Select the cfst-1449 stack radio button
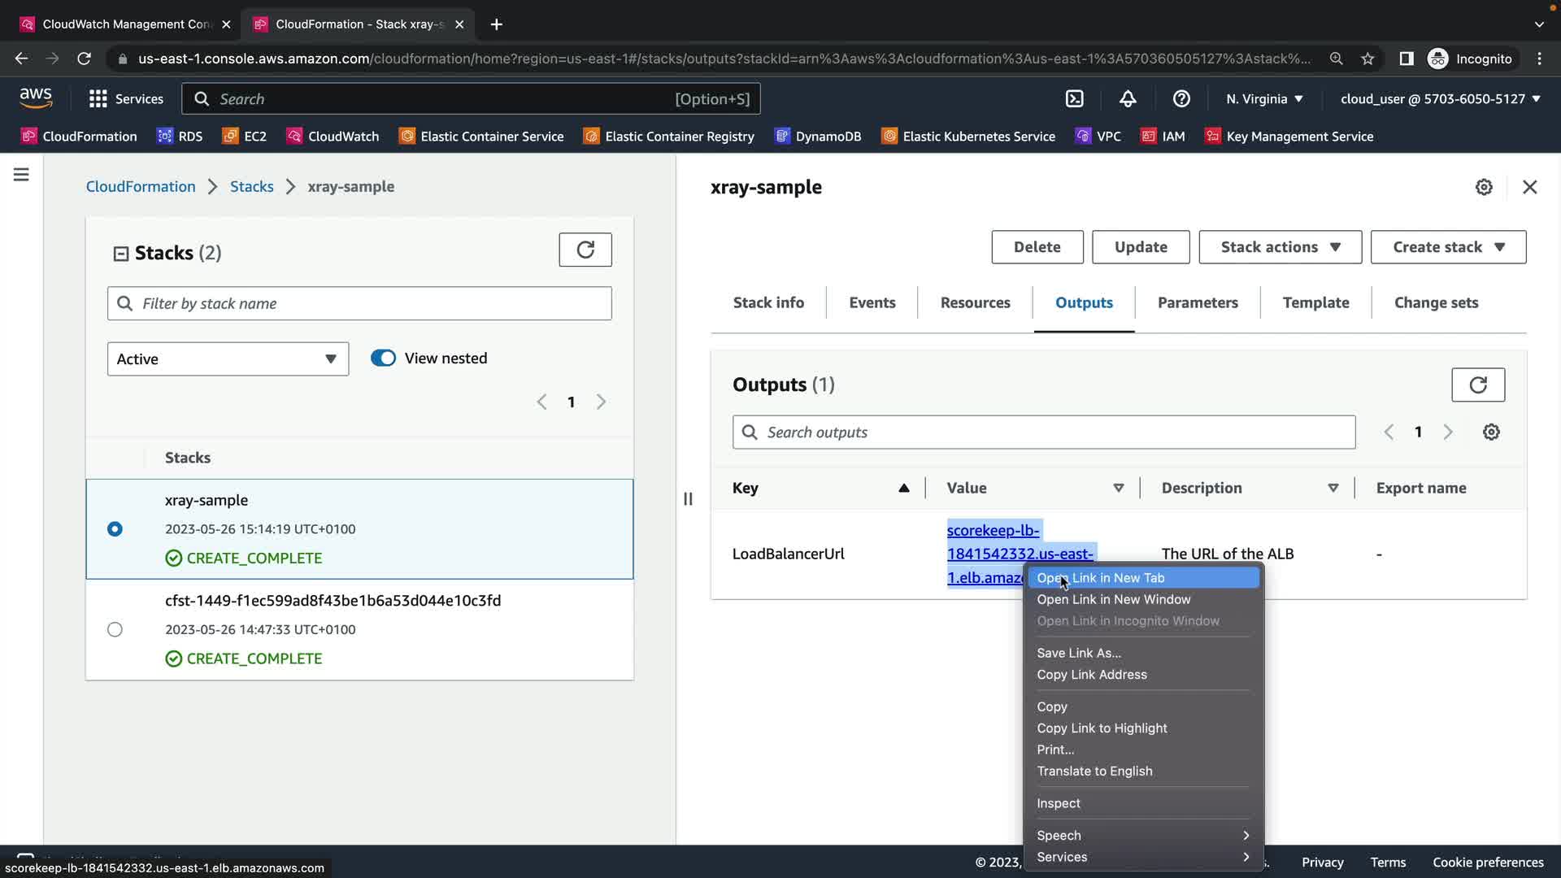This screenshot has width=1561, height=878. pyautogui.click(x=115, y=630)
